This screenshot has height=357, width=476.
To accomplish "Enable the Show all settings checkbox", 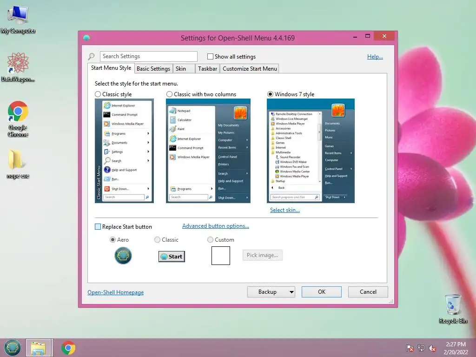I will click(x=210, y=56).
